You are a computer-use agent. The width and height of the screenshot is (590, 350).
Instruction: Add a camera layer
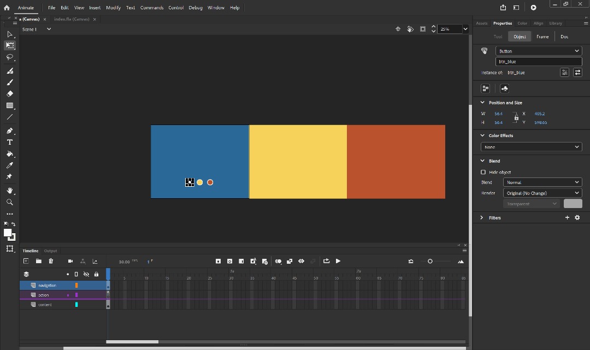click(x=70, y=261)
